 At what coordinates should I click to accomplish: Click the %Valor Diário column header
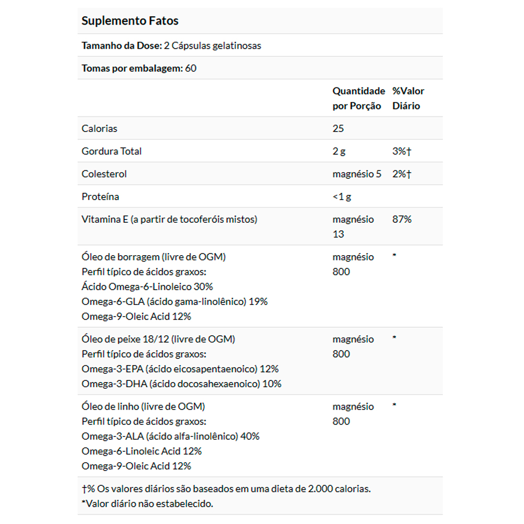click(x=408, y=99)
